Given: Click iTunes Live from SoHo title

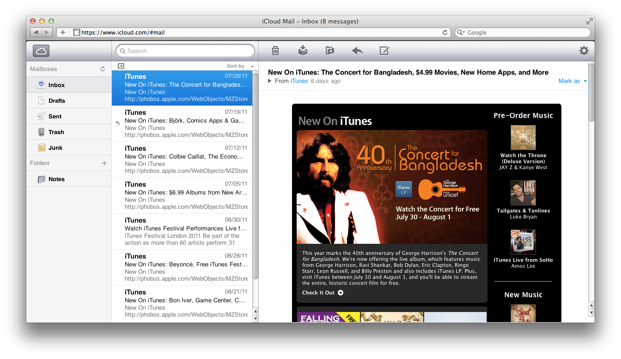Looking at the screenshot, I should click(x=523, y=260).
